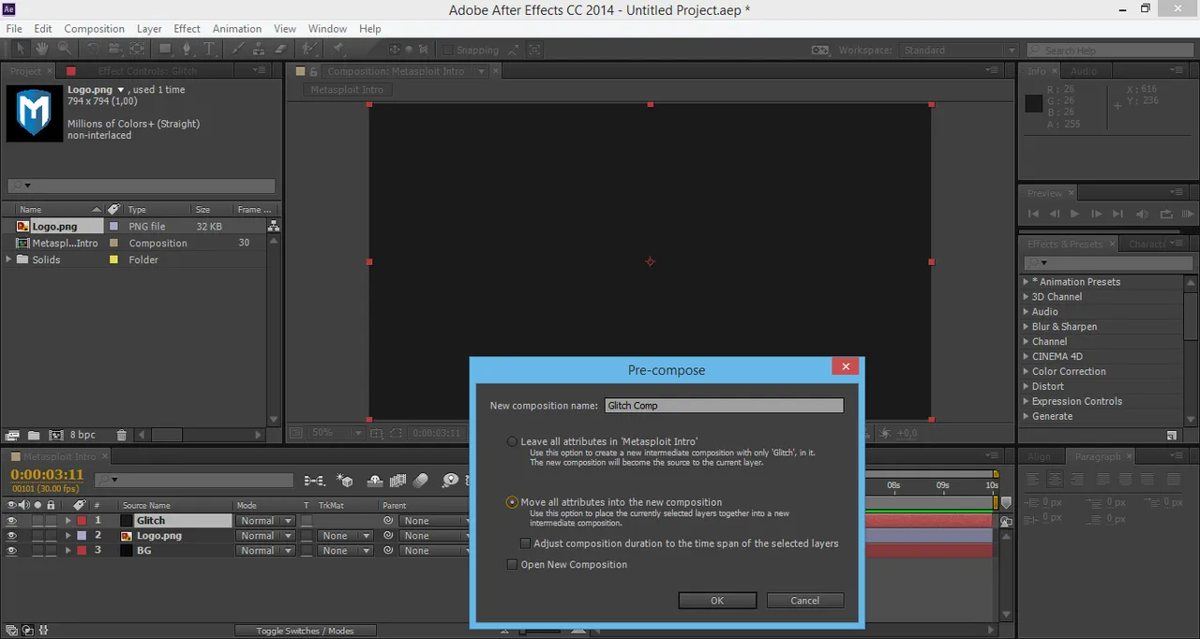
Task: Click Cancel in the Pre-compose dialog
Action: 804,601
